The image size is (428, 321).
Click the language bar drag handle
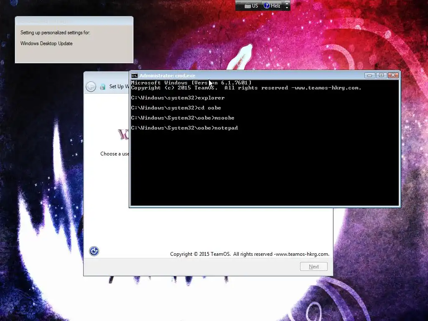[239, 5]
